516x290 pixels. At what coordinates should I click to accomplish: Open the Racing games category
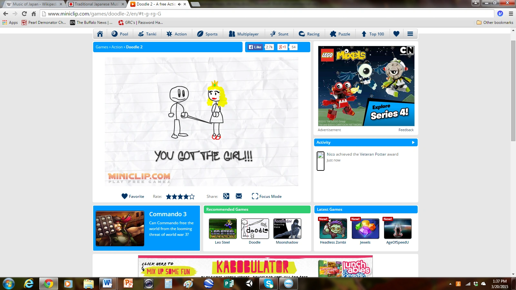(x=309, y=34)
